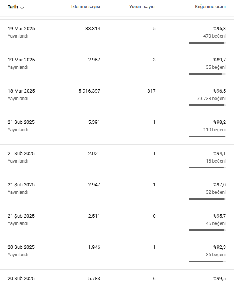Click the 79.738 beğeni label
This screenshot has width=234, height=283.
211,99
